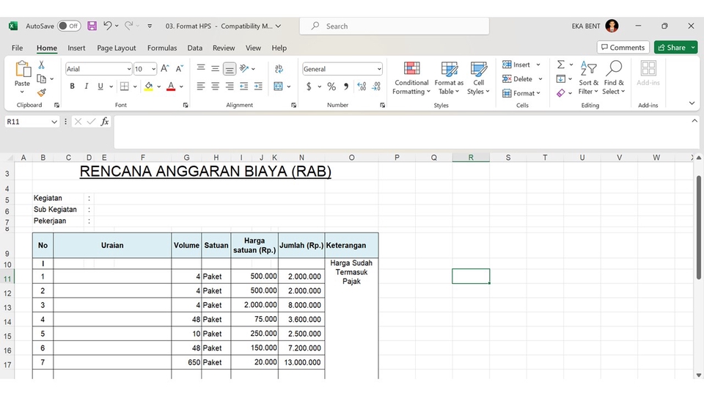Click Merge & Center icon
This screenshot has height=396, width=704.
[x=279, y=87]
